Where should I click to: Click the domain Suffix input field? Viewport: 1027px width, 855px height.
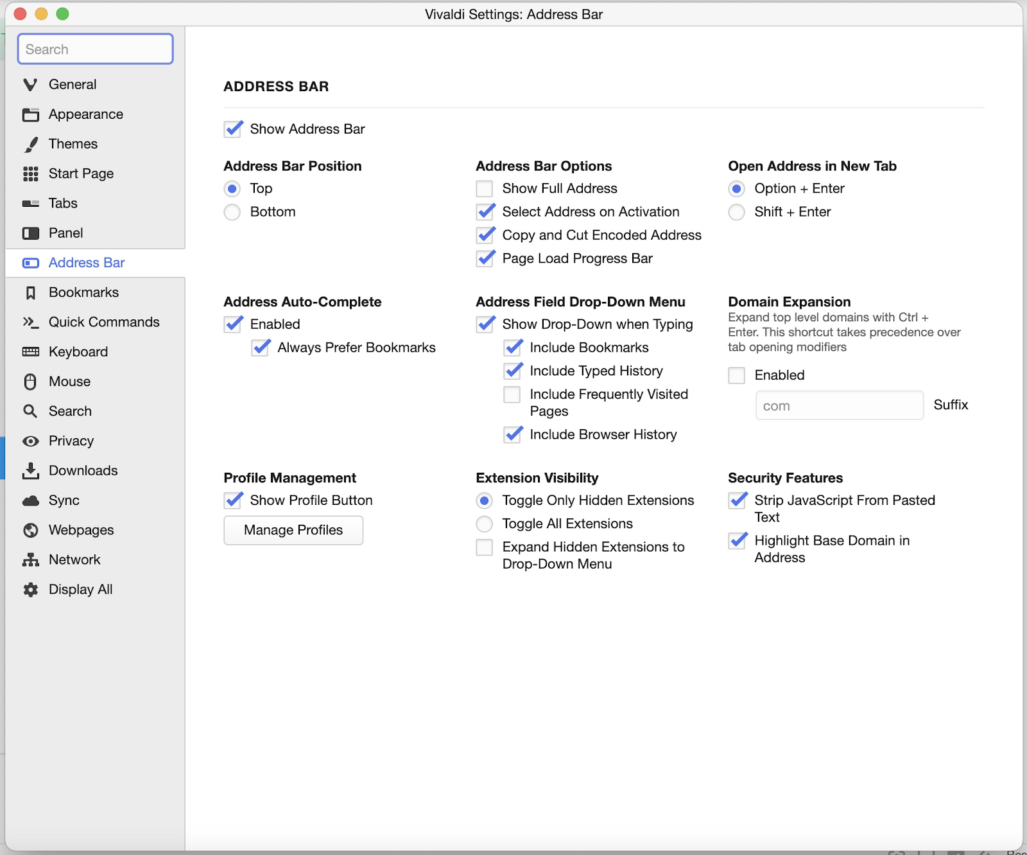coord(840,405)
